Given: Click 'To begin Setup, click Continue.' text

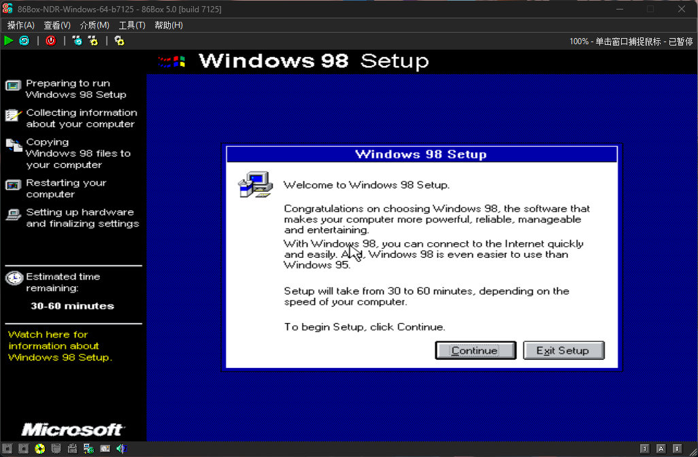Looking at the screenshot, I should [365, 327].
